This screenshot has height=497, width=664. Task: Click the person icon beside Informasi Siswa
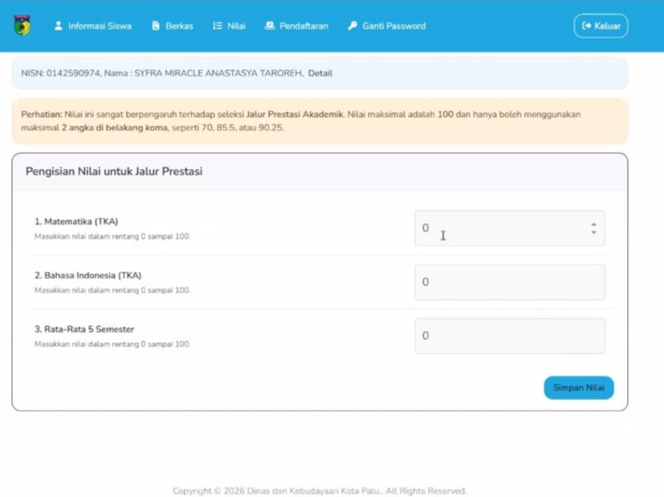[x=59, y=26]
